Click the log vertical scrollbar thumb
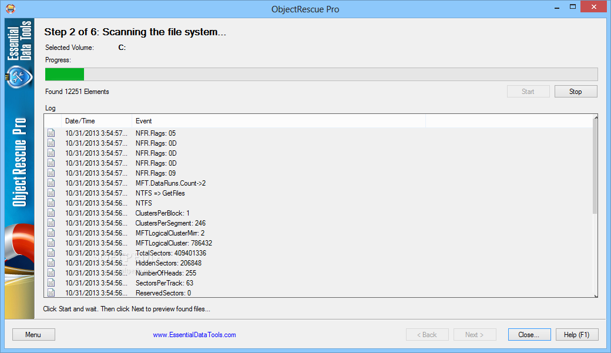The width and height of the screenshot is (611, 353). (595, 167)
